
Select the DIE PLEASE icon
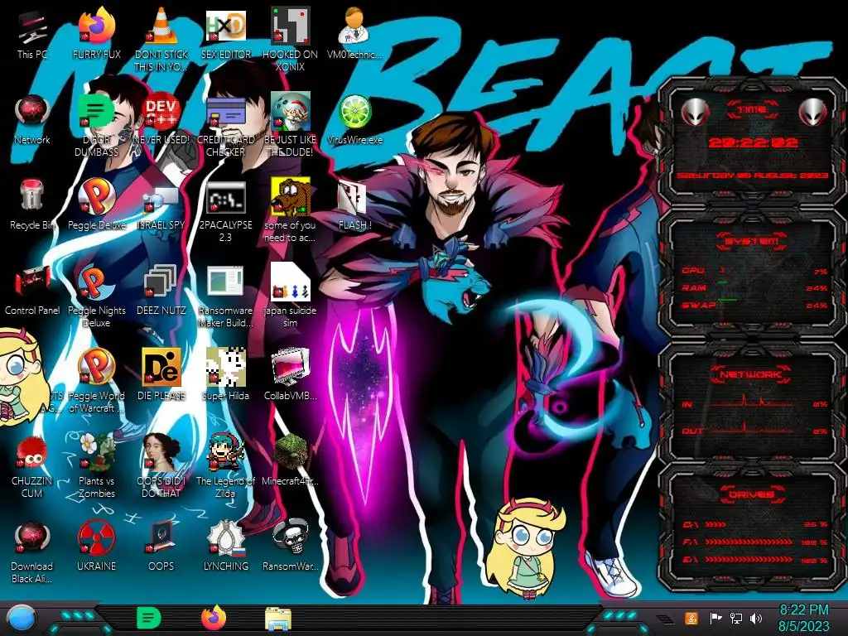tap(161, 376)
